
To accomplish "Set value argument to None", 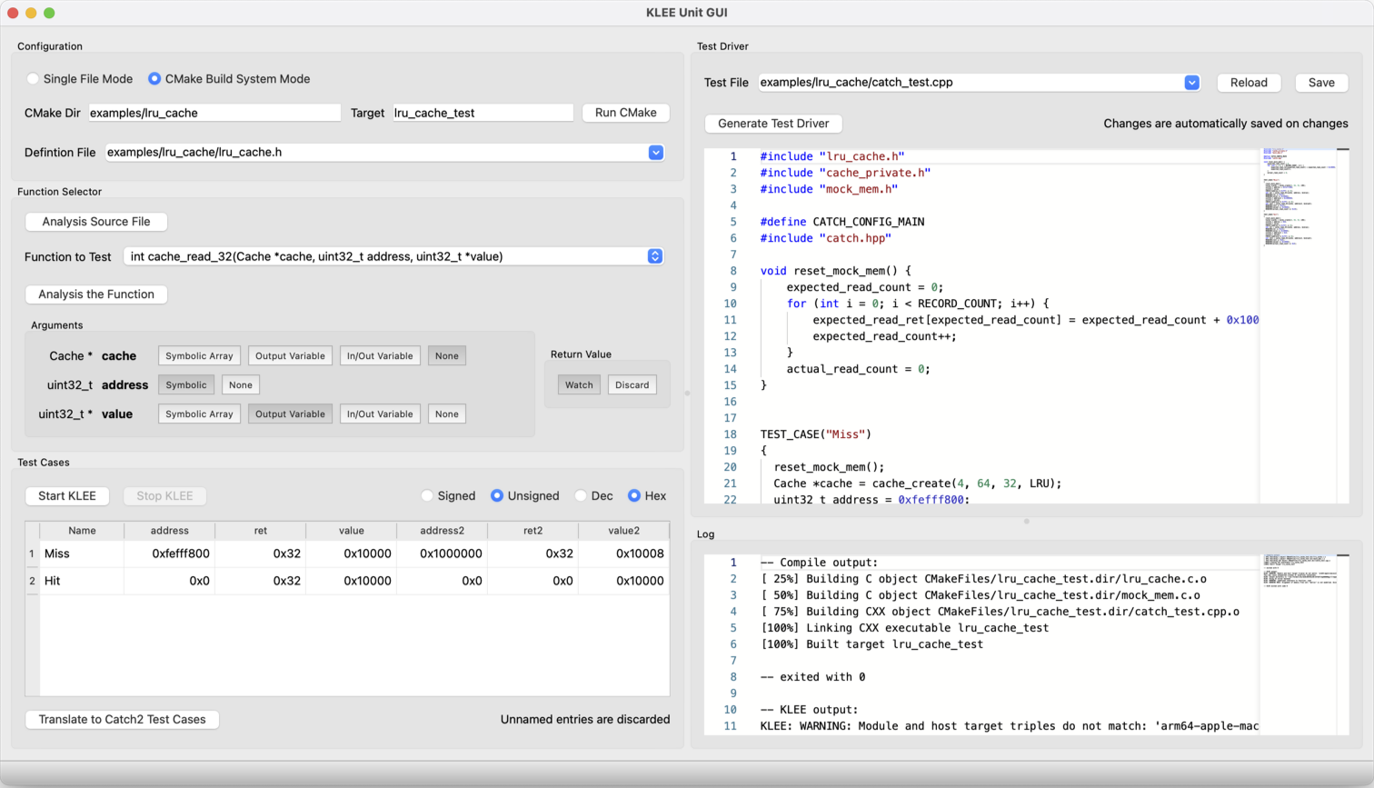I will click(x=447, y=414).
